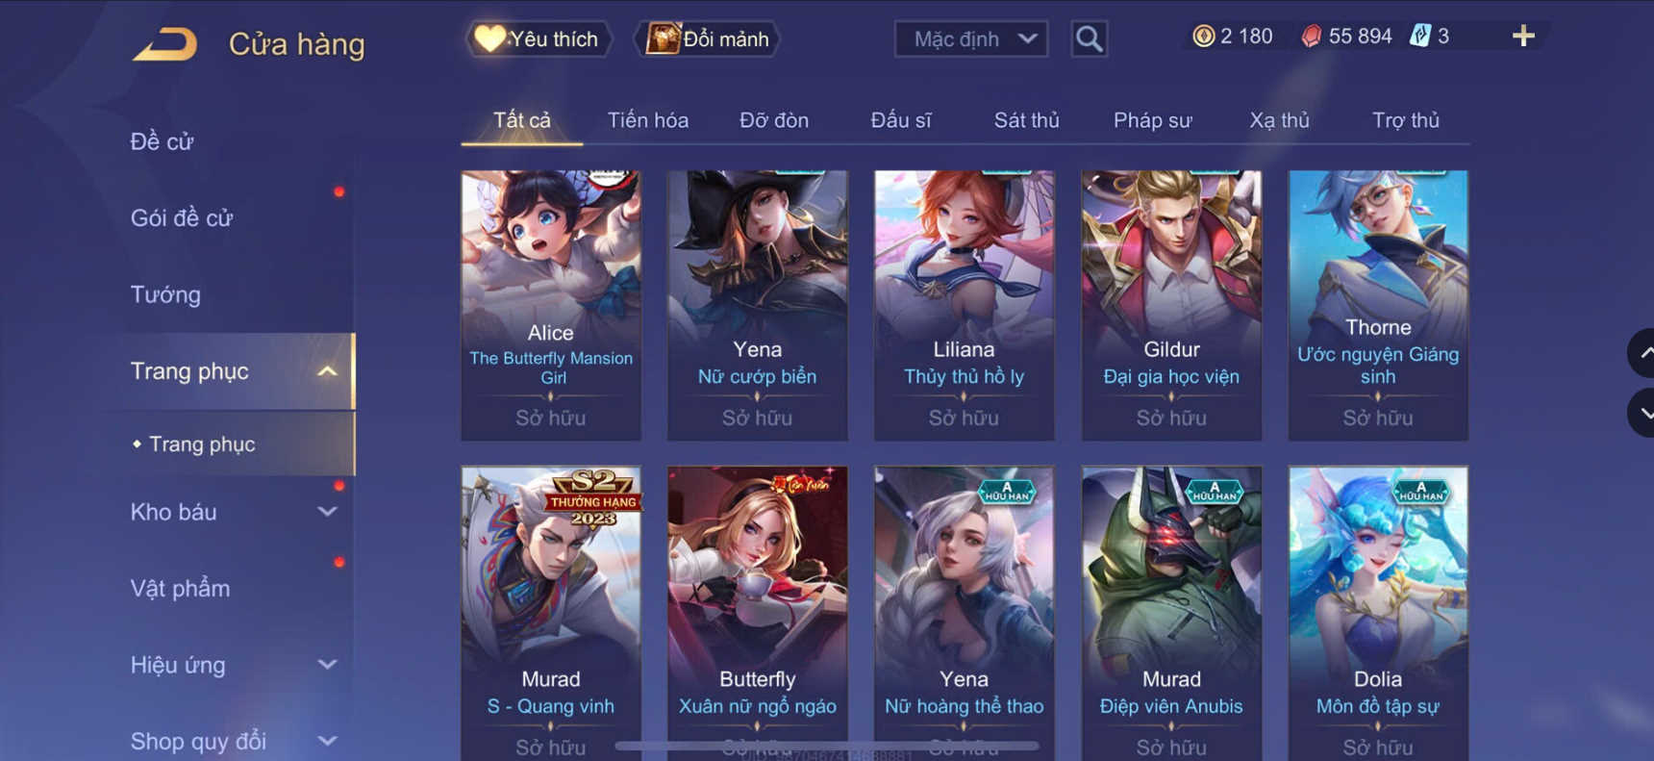Tap the back arrow icon beside Cửa hàng
Screen dimensions: 1654x761
(x=164, y=44)
